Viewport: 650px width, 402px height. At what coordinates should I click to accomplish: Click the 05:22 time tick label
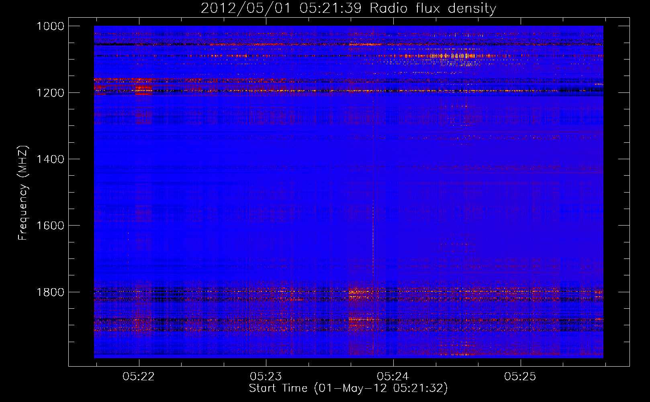coord(139,376)
